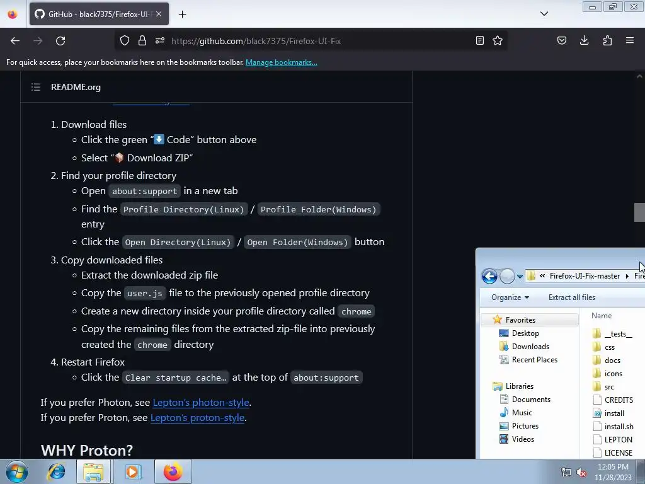Select install script file in list

pyautogui.click(x=614, y=413)
